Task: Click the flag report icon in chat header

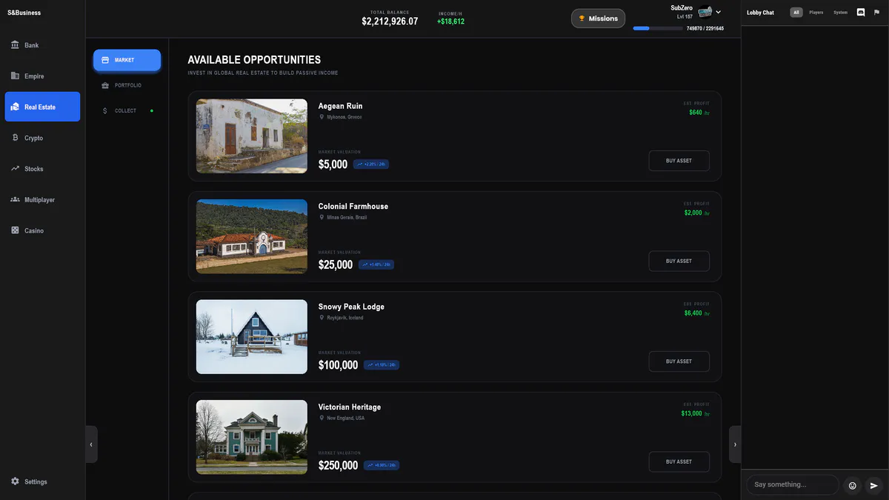Action: click(876, 13)
